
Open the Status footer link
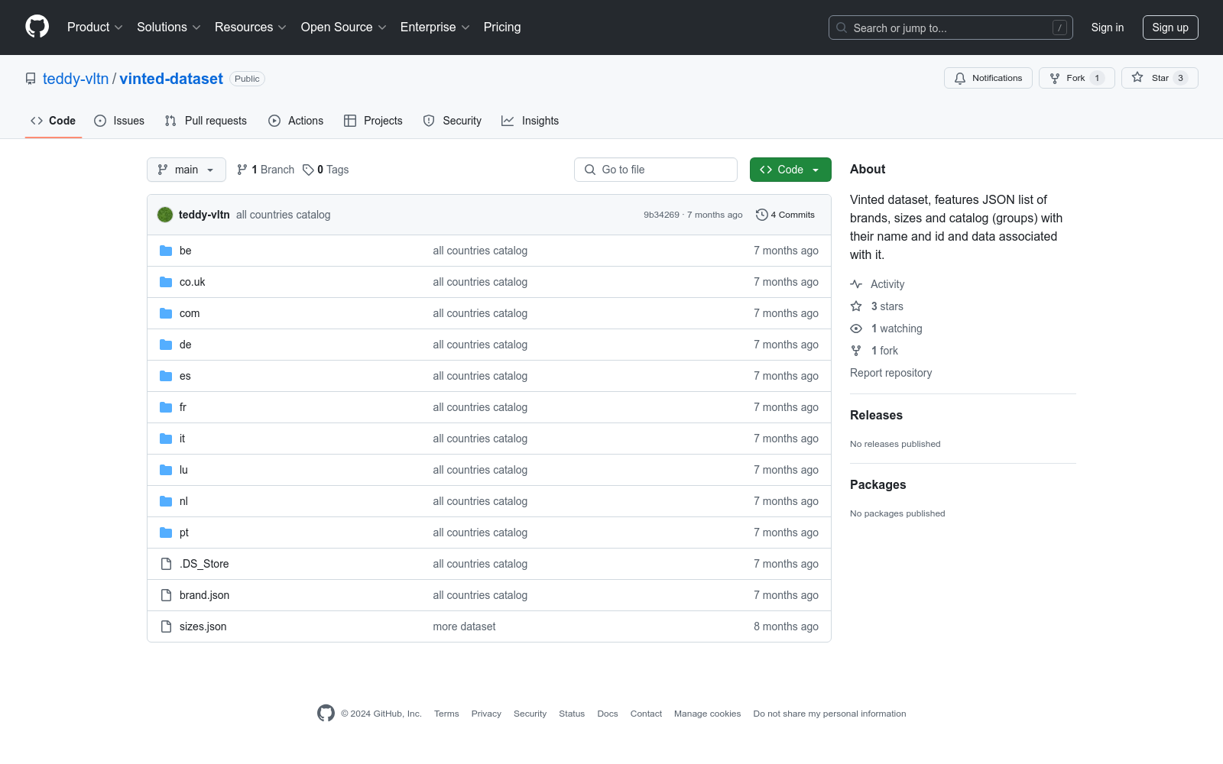tap(572, 714)
